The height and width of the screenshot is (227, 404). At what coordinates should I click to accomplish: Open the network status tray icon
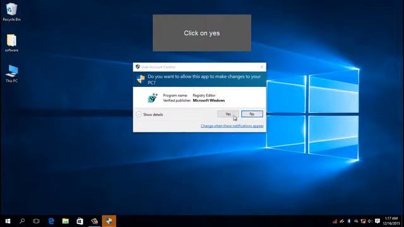click(364, 221)
